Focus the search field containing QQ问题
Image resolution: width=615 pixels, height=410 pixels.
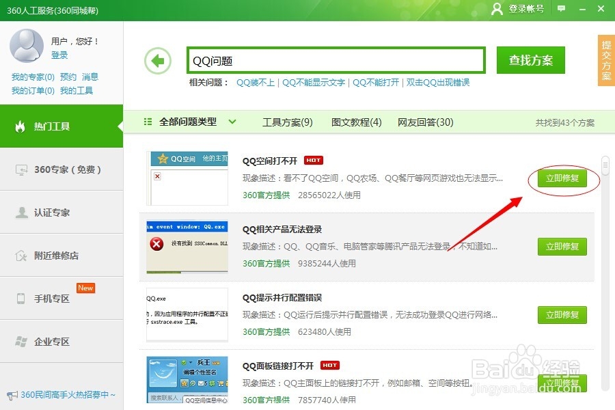click(336, 60)
